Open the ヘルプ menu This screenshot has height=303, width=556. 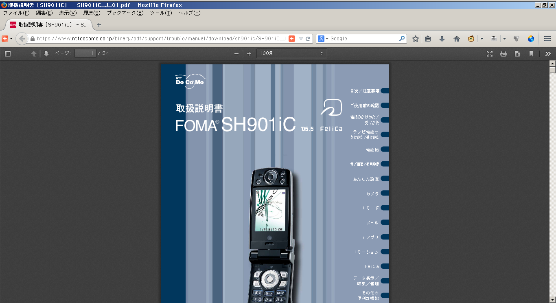tap(190, 13)
